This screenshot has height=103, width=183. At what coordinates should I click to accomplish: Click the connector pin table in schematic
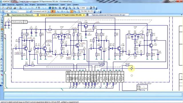pyautogui.click(x=95, y=77)
